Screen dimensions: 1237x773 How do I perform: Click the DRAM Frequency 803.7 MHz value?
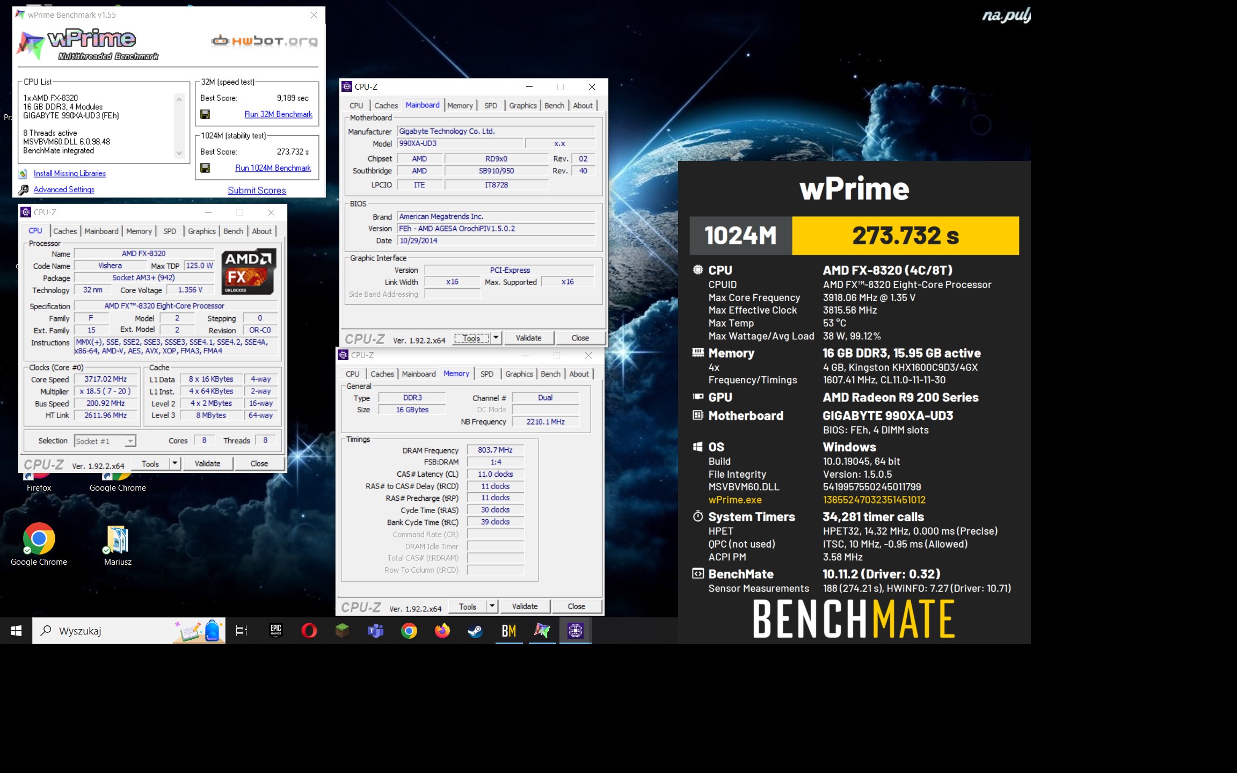tap(495, 450)
